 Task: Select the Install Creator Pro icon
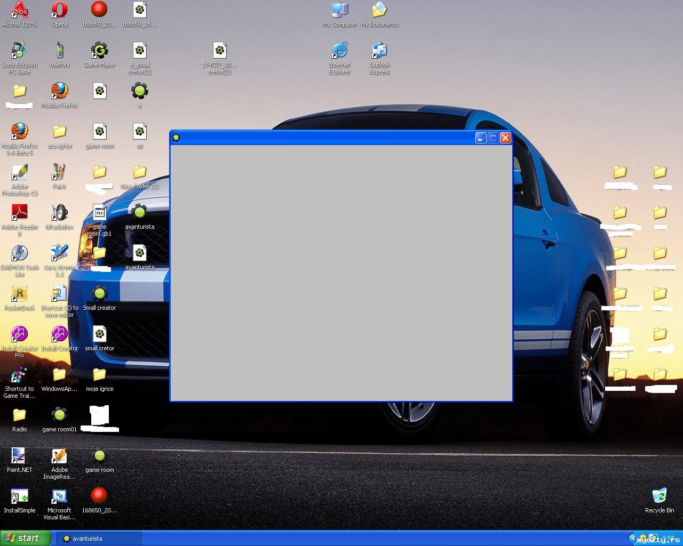point(20,335)
